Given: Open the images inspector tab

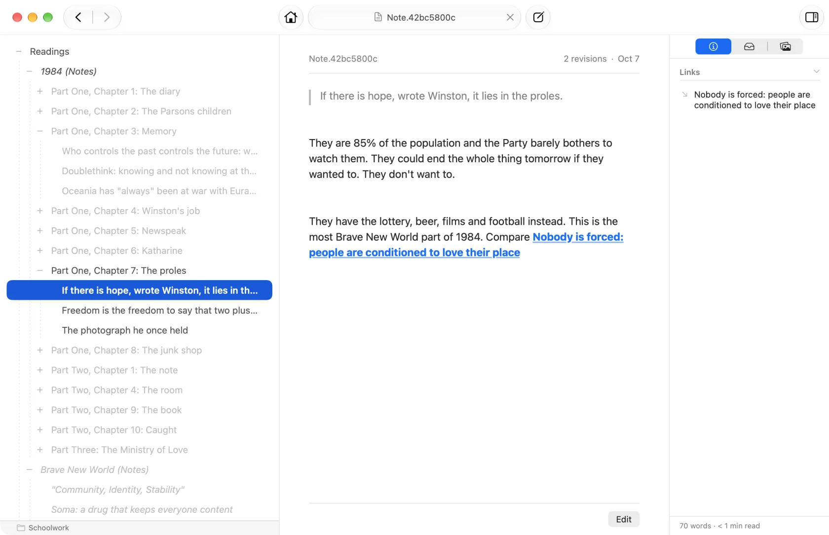Looking at the screenshot, I should (x=785, y=46).
